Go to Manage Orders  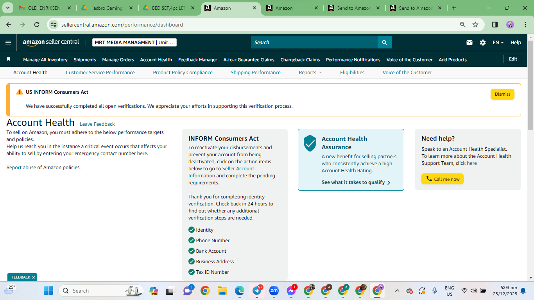tap(118, 60)
